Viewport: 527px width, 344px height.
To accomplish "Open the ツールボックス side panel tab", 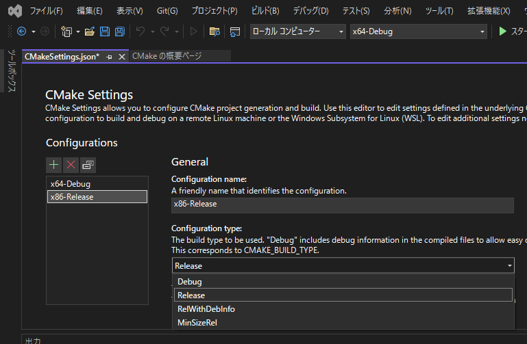I will tap(12, 70).
